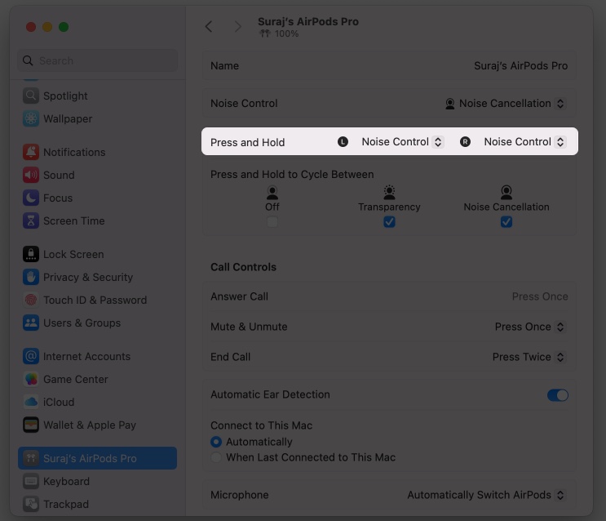Click the Spotlight icon in the sidebar
Image resolution: width=606 pixels, height=521 pixels.
[x=30, y=96]
